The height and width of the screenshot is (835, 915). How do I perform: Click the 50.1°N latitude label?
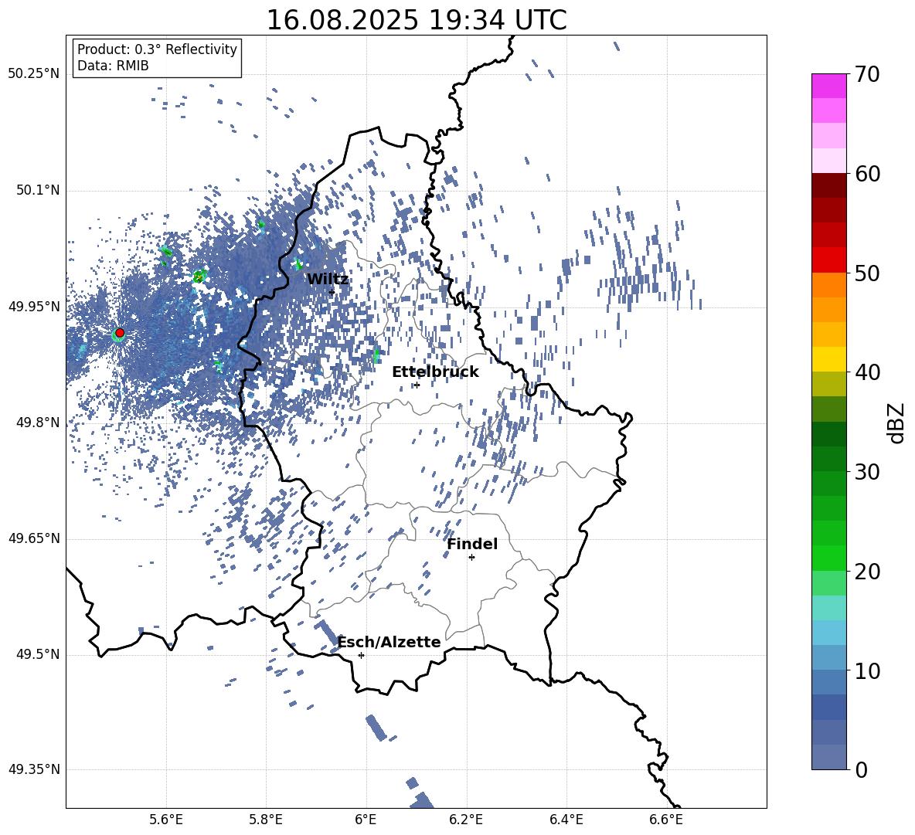tap(38, 190)
